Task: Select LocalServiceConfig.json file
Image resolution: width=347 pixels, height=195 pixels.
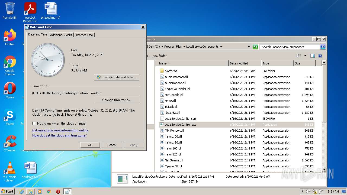Action: coord(237,119)
